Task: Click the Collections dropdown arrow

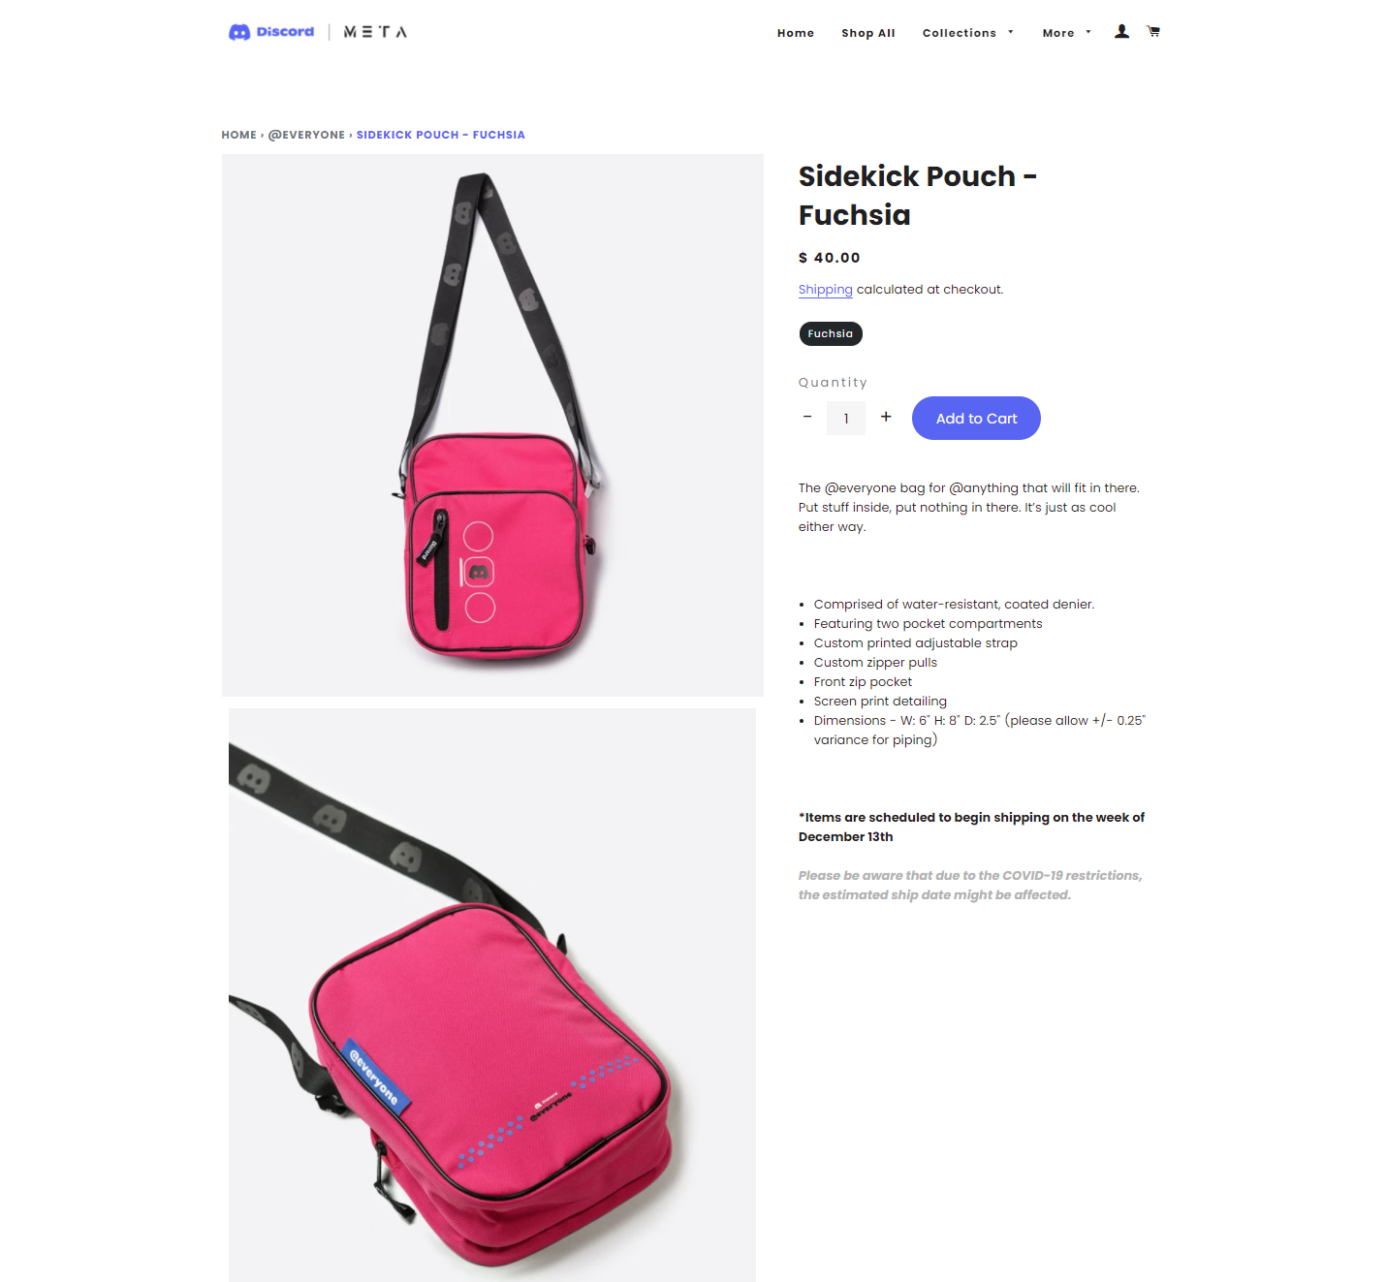Action: point(1011,32)
